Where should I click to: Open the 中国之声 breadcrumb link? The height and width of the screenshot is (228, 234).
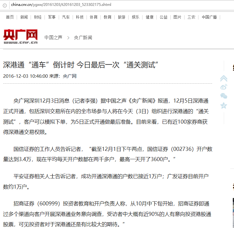pos(53,37)
